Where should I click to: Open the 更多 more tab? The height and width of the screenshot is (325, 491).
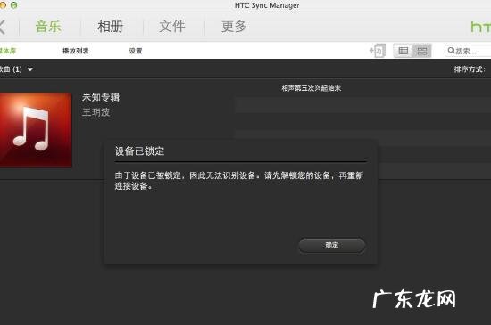(234, 27)
